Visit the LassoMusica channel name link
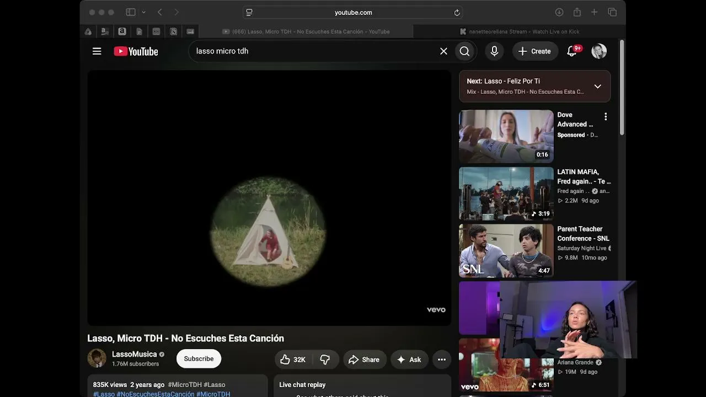 [135, 354]
